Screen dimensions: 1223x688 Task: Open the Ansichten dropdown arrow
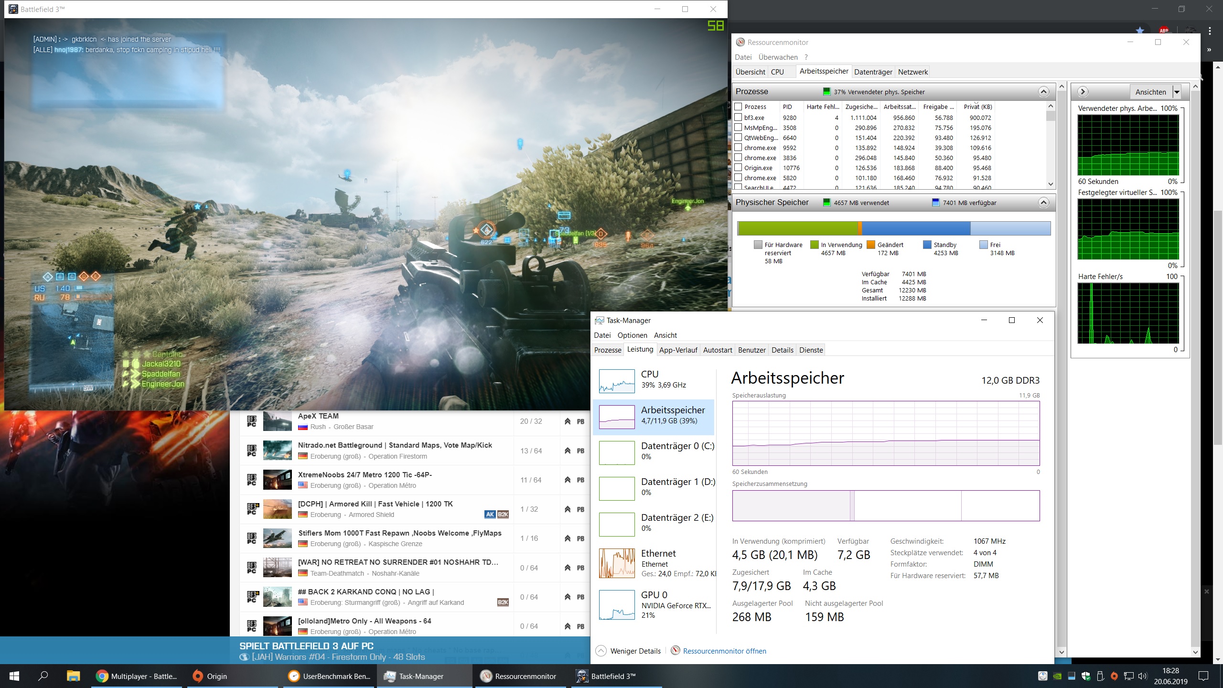click(1177, 92)
